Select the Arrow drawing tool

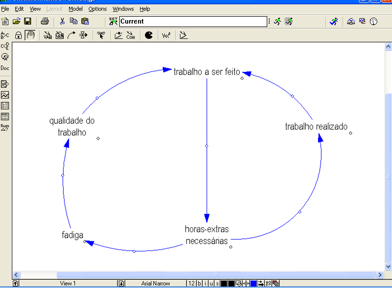coord(71,35)
